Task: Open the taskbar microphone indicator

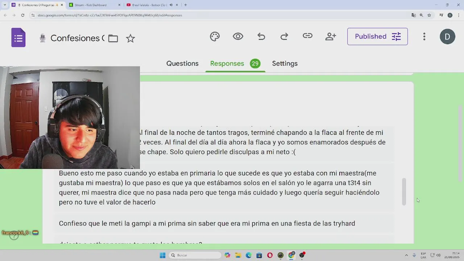Action: click(414, 255)
